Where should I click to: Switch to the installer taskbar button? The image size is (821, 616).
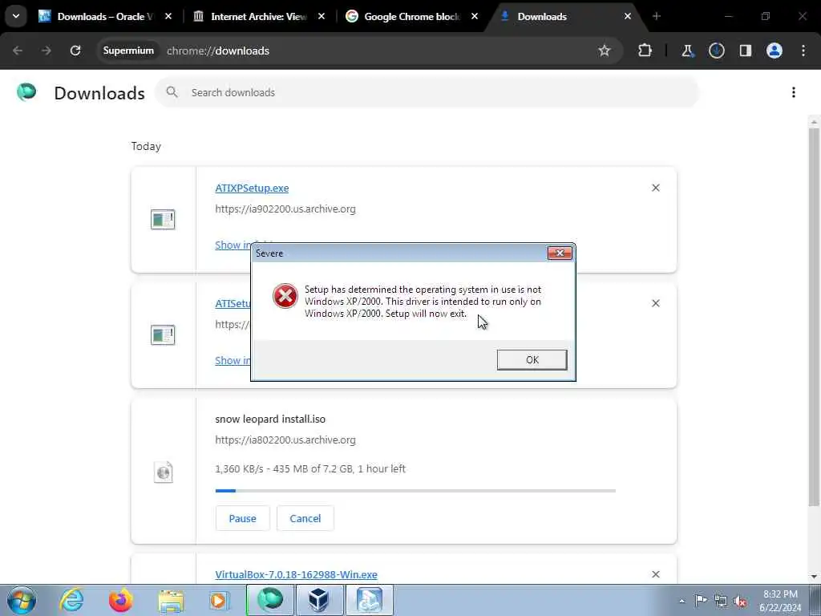pyautogui.click(x=369, y=600)
